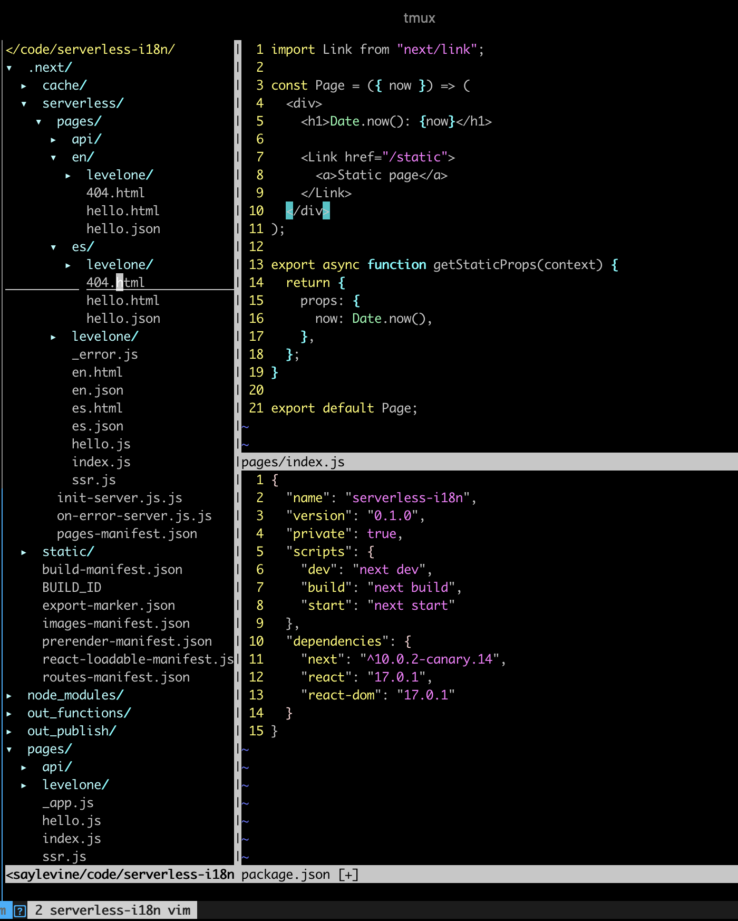Open en.html in the file tree
The width and height of the screenshot is (738, 921).
tap(98, 372)
